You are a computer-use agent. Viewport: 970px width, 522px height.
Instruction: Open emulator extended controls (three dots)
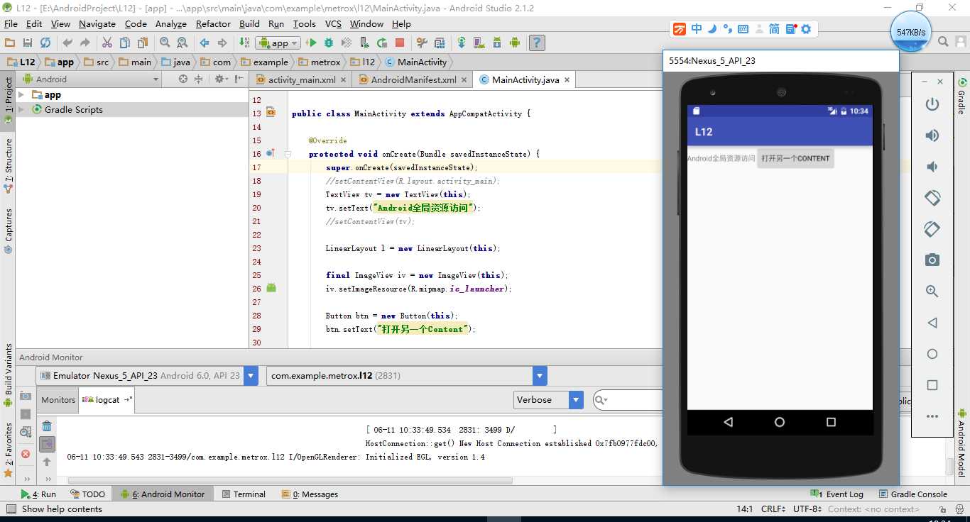tap(932, 416)
